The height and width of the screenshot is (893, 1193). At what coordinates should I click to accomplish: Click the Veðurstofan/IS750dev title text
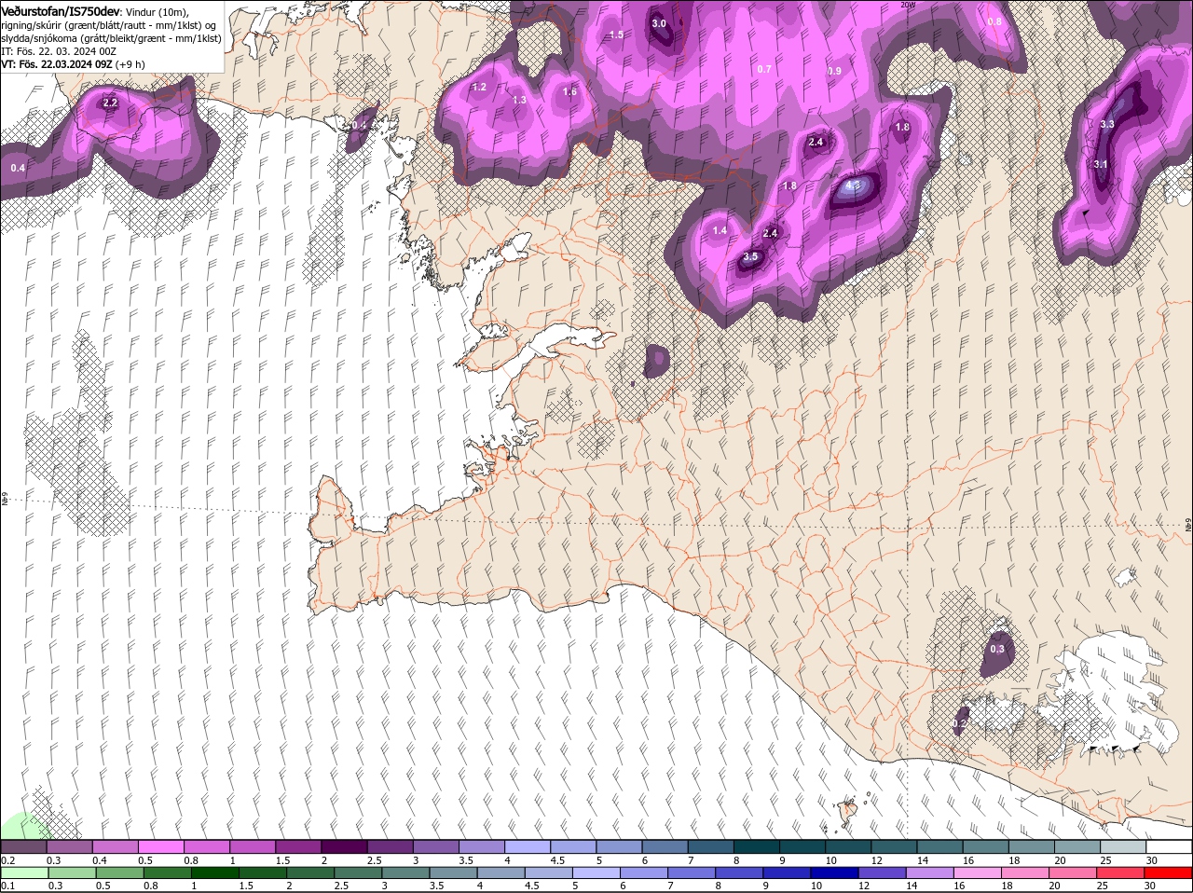pyautogui.click(x=62, y=10)
